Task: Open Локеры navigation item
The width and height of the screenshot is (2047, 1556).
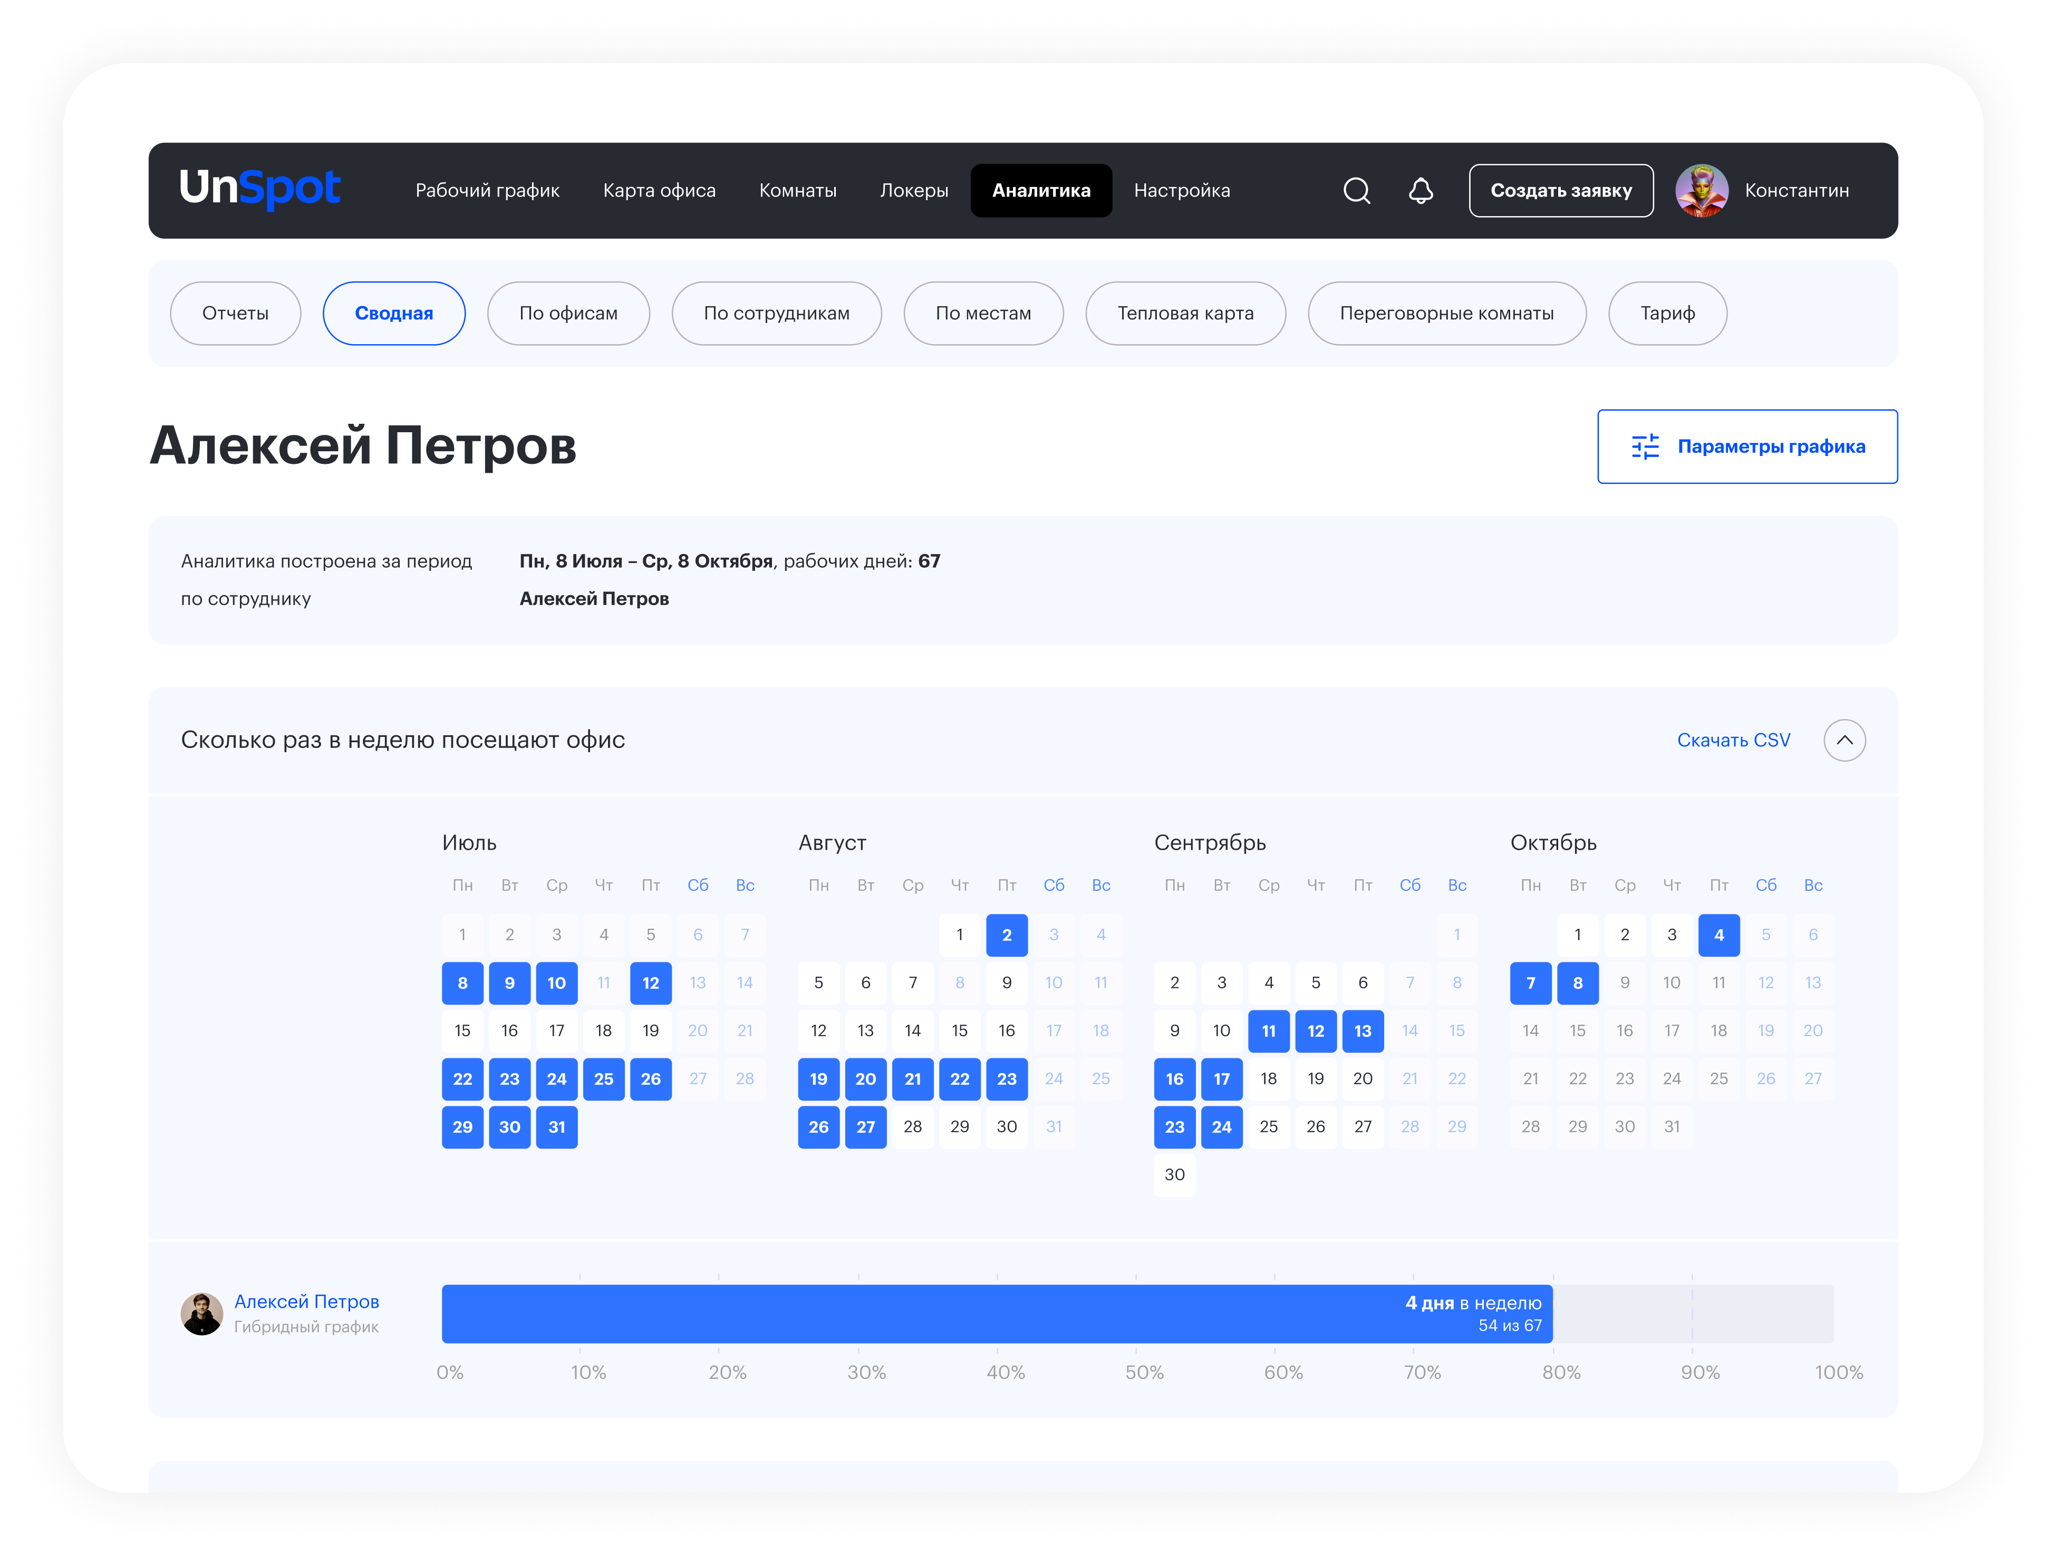Action: pos(914,191)
